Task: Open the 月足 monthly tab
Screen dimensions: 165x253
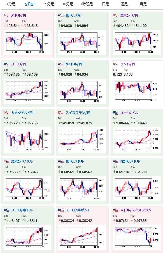Action: [143, 4]
